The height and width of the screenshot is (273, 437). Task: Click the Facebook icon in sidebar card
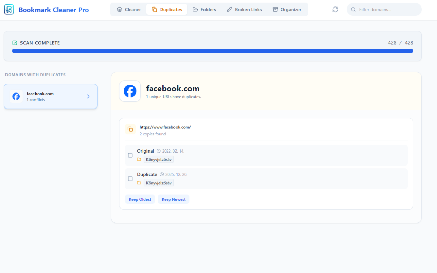point(16,97)
